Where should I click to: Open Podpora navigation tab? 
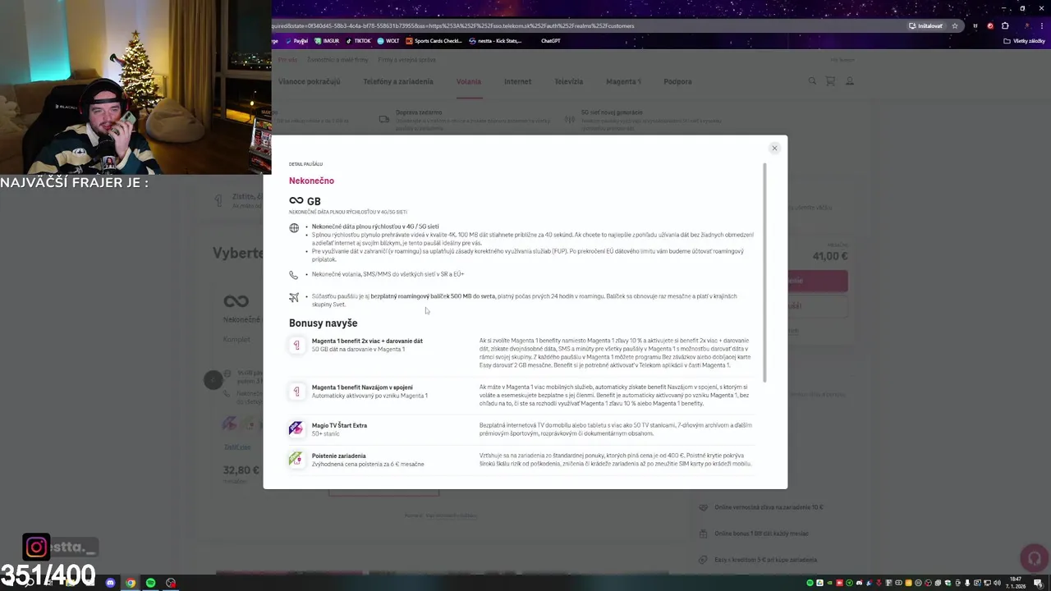click(677, 82)
